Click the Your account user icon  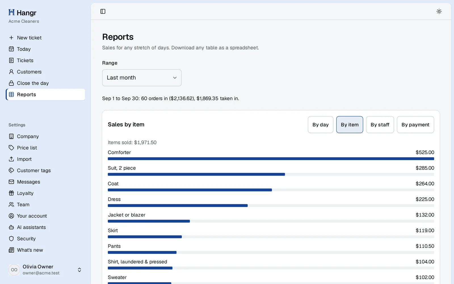(x=11, y=216)
